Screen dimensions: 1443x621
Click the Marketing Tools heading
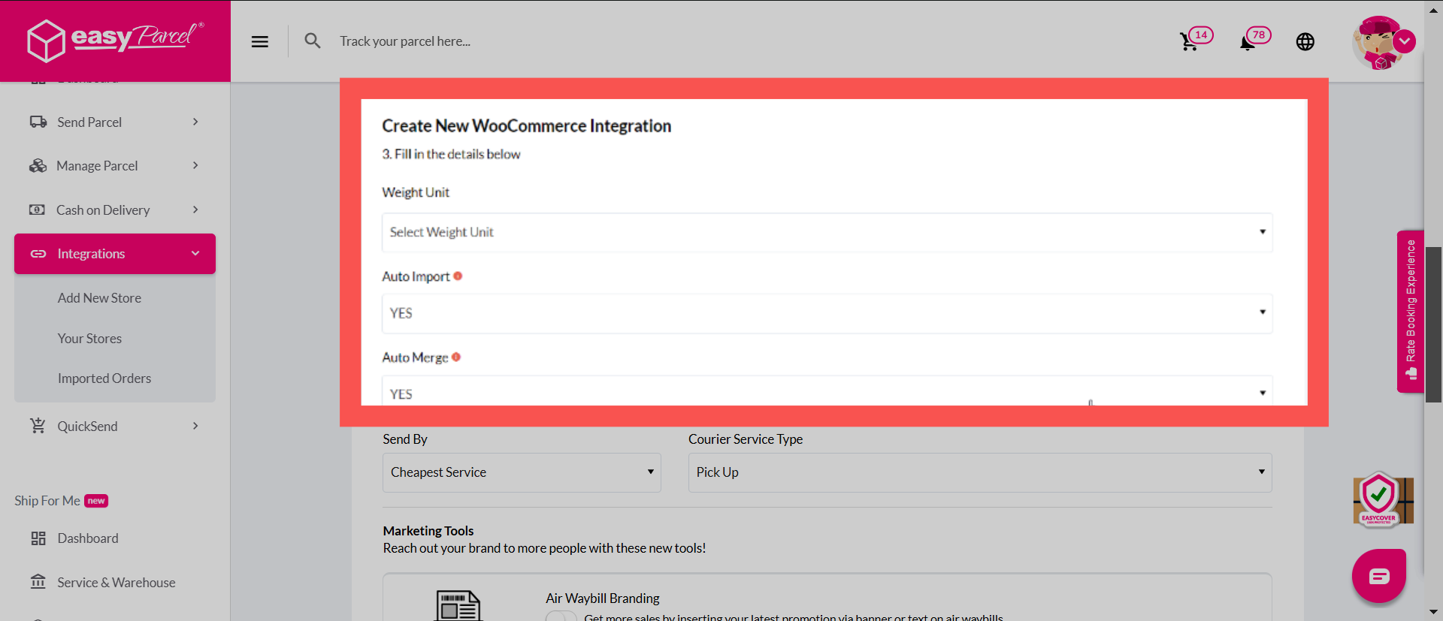(x=428, y=531)
